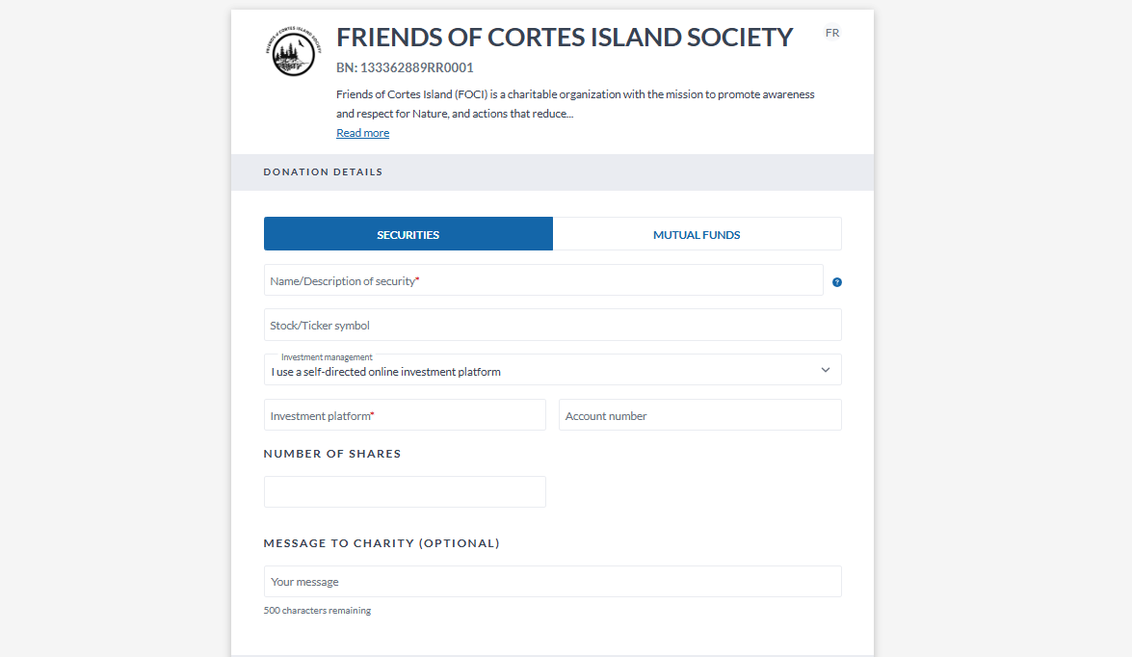
Task: Click the Number of Shares input box
Action: 405,491
